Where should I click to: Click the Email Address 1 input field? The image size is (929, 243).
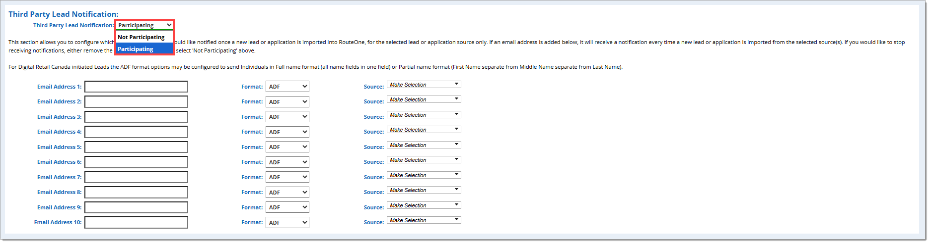[x=136, y=87]
